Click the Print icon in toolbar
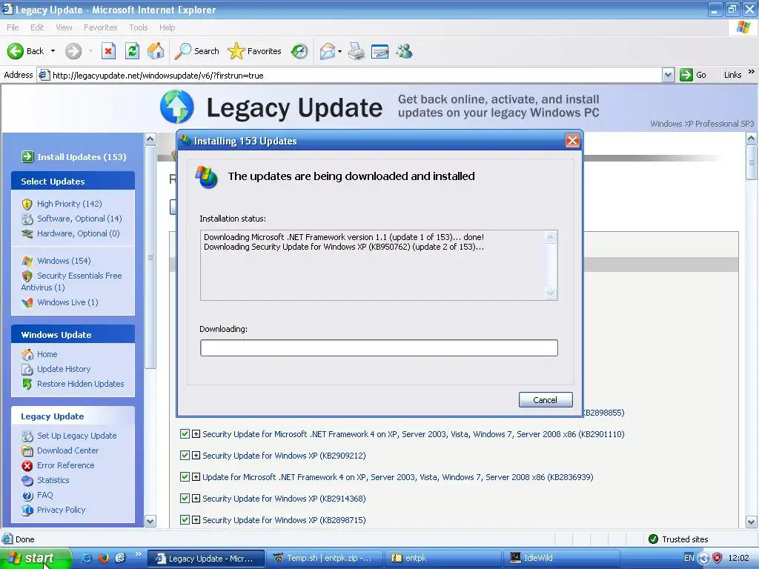759x569 pixels. [x=357, y=51]
